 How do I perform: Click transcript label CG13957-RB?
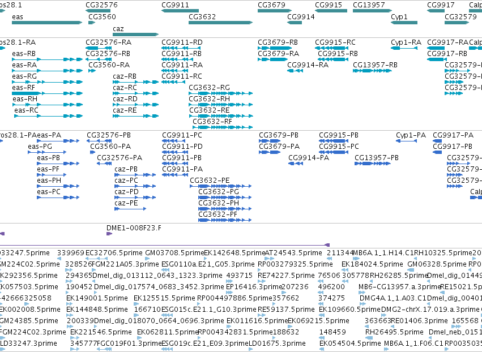(x=375, y=65)
